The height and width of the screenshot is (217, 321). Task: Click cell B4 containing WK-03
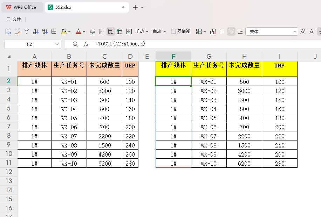coord(69,100)
